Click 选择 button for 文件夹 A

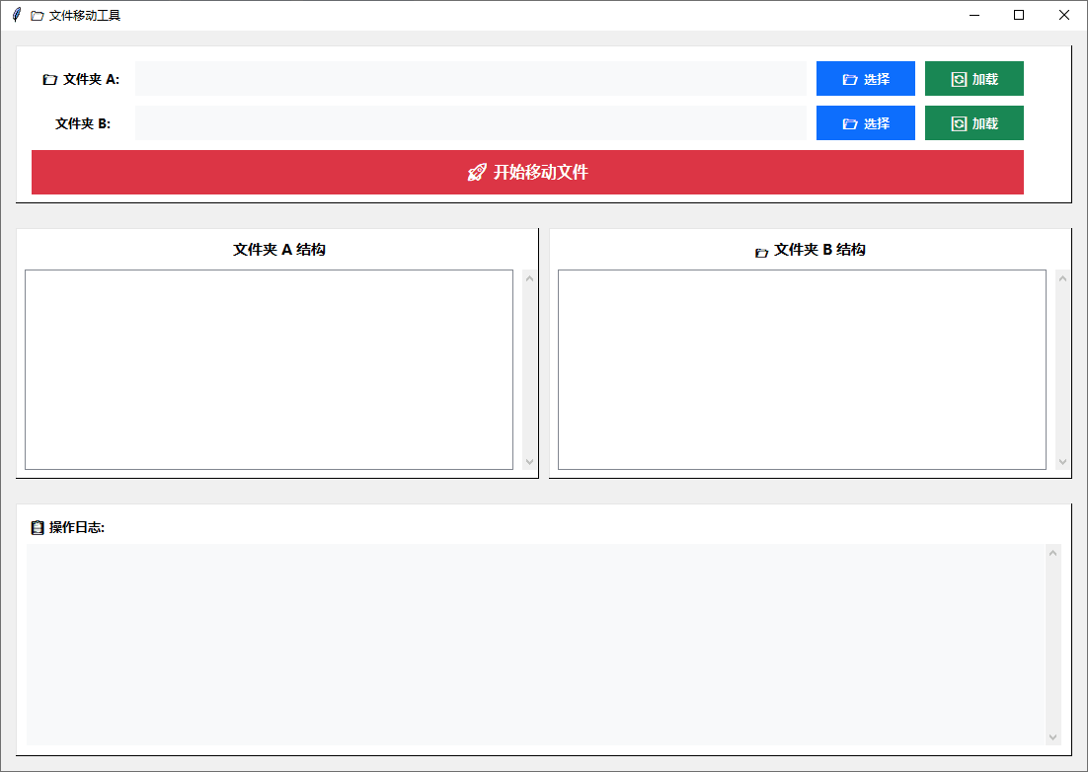tap(865, 78)
